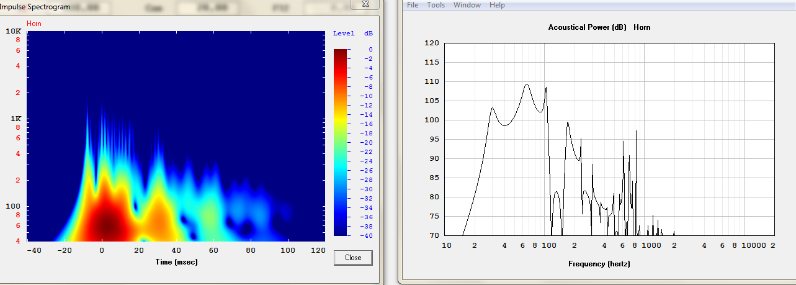The width and height of the screenshot is (796, 285).
Task: Click the red hotspot in spectrogram plot
Action: pyautogui.click(x=107, y=227)
